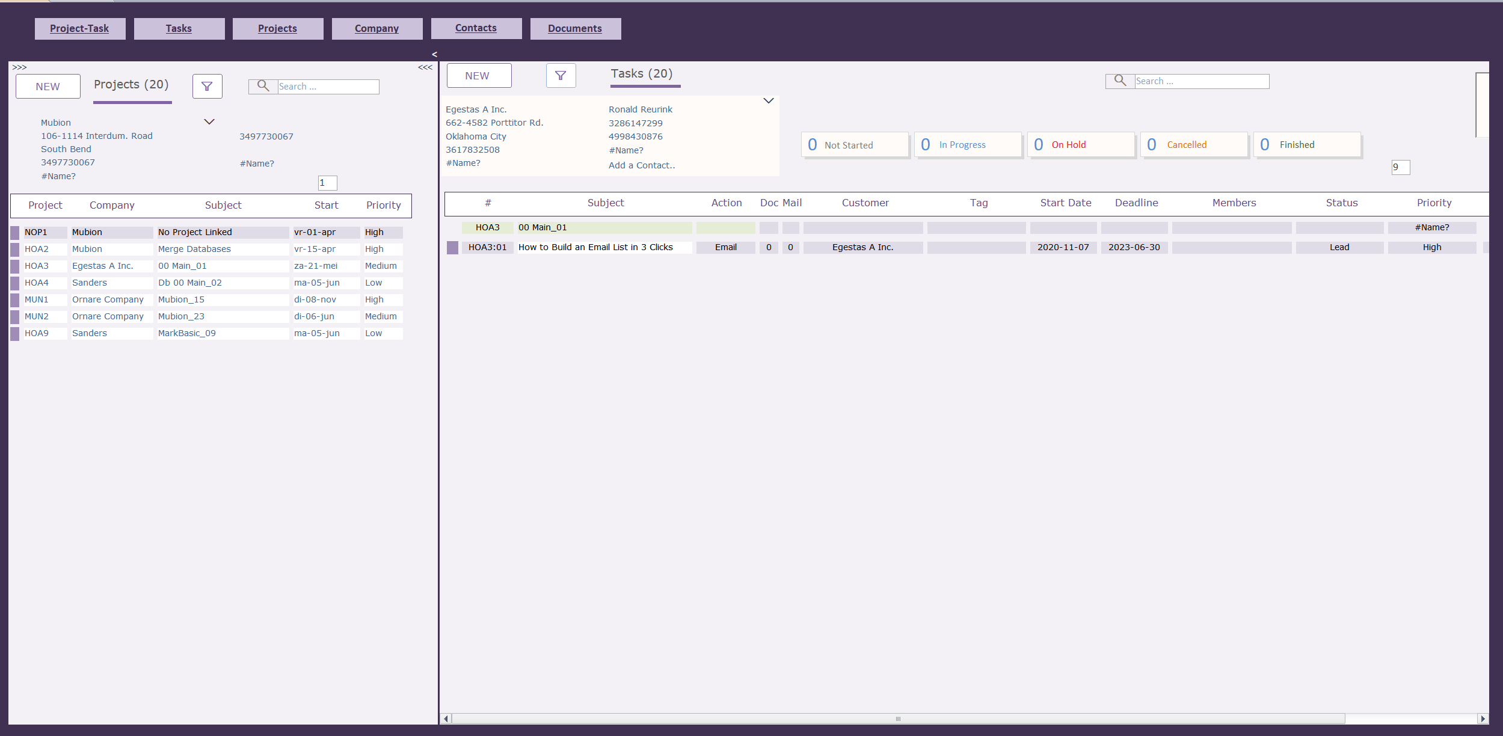This screenshot has height=736, width=1503.
Task: Select Mubion_15 project subject
Action: pos(223,299)
